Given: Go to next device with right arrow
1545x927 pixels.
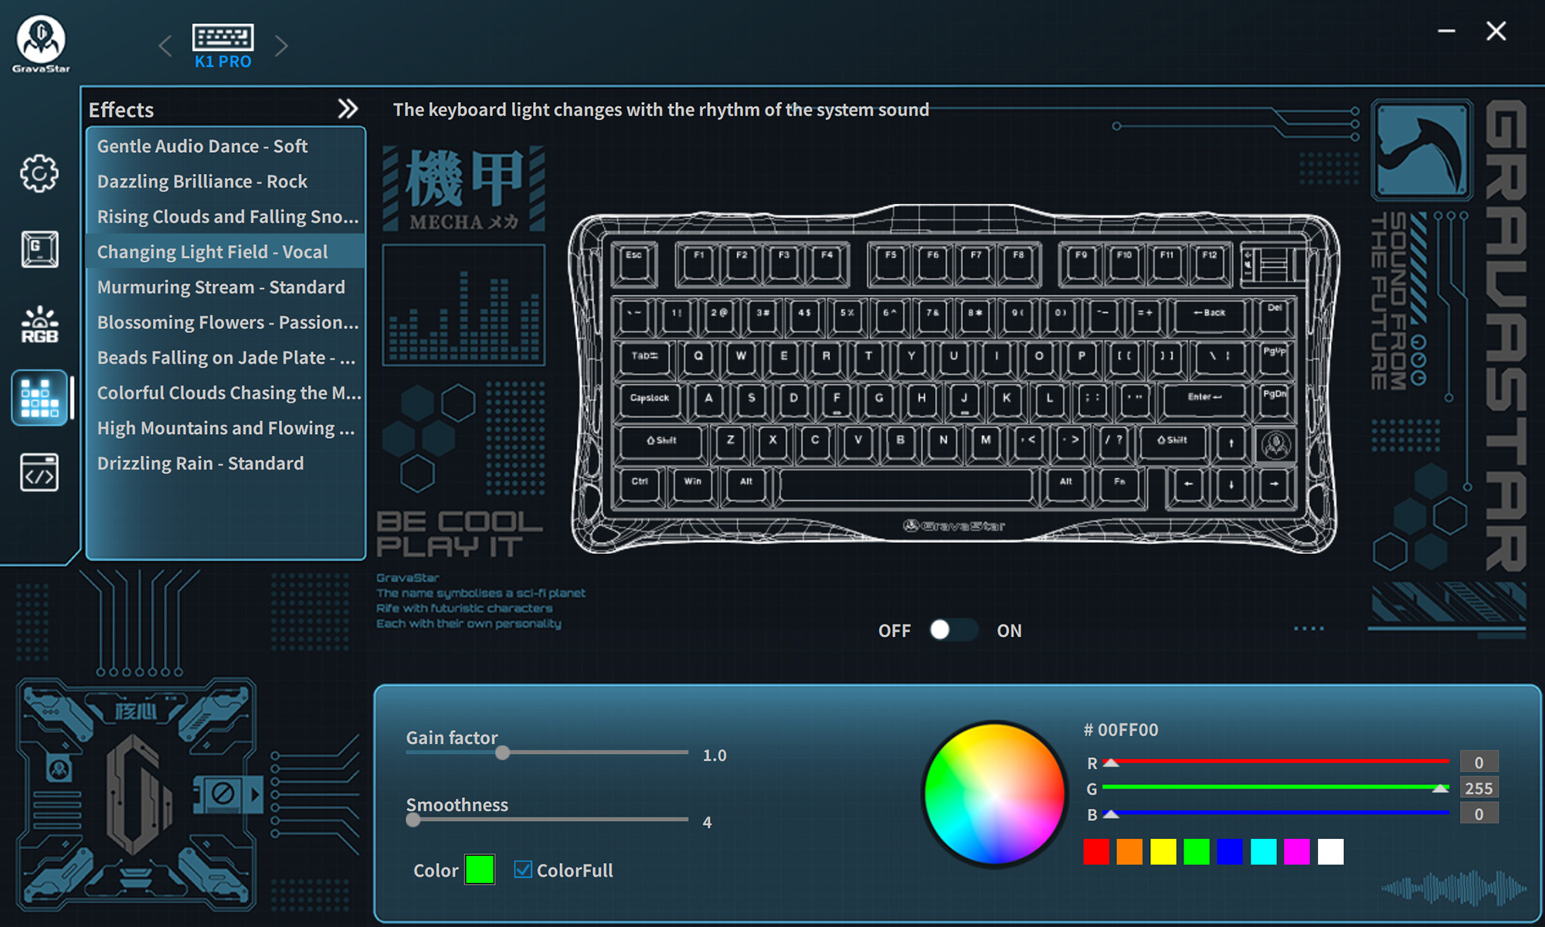Looking at the screenshot, I should [282, 46].
